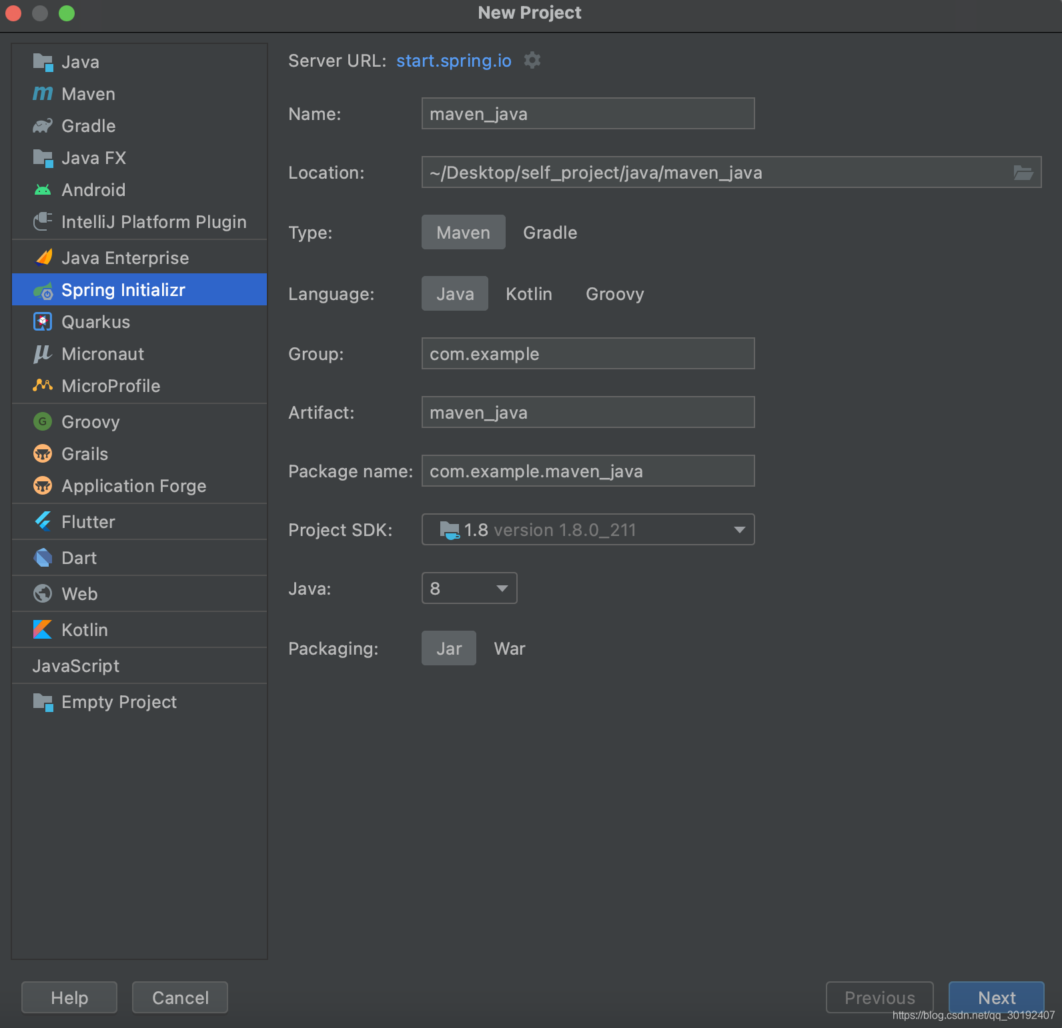
Task: Choose Groovy as the language
Action: tap(615, 293)
